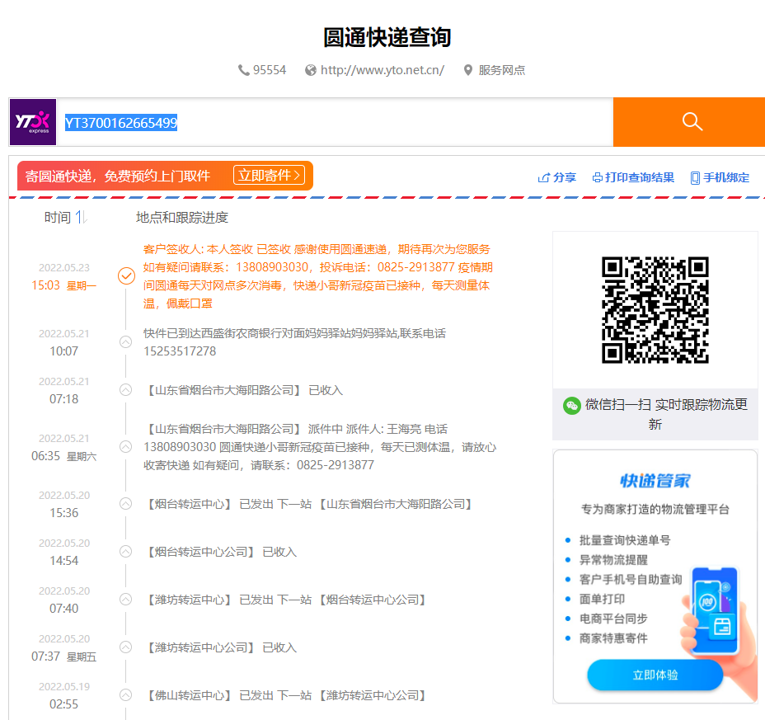Screen dimensions: 765x720
Task: Click the 95554 hotline number
Action: [x=270, y=70]
